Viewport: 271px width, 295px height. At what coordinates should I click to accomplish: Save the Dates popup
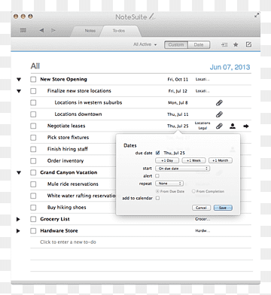pos(223,208)
